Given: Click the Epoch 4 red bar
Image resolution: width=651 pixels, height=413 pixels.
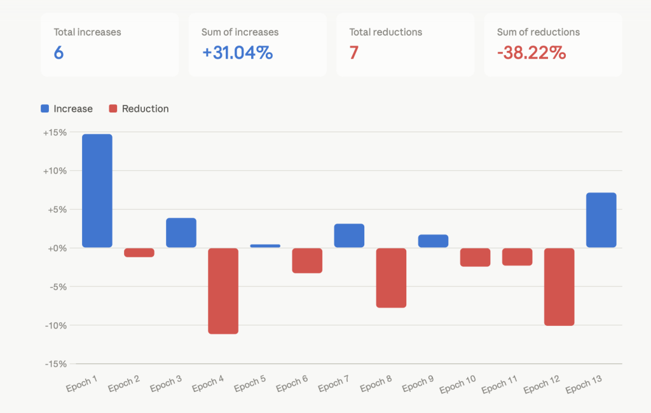Looking at the screenshot, I should click(223, 291).
